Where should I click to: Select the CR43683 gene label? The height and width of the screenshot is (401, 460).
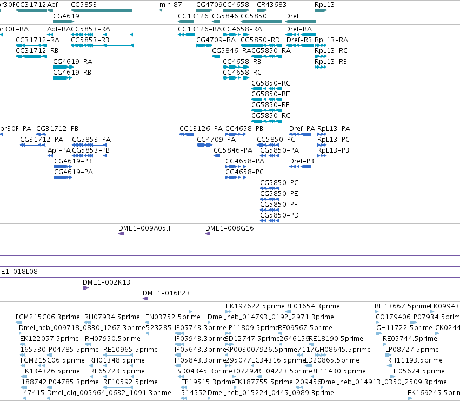[271, 5]
